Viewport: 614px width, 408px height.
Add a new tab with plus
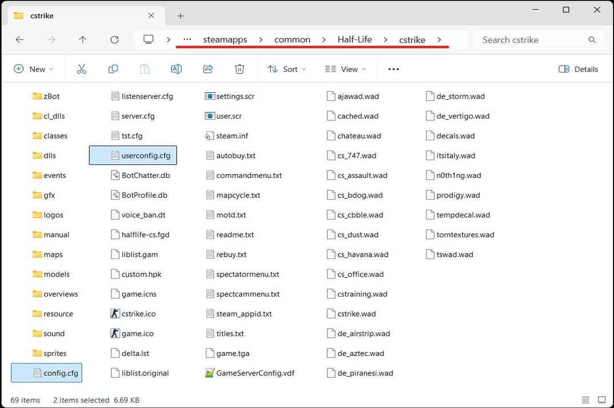click(x=180, y=16)
